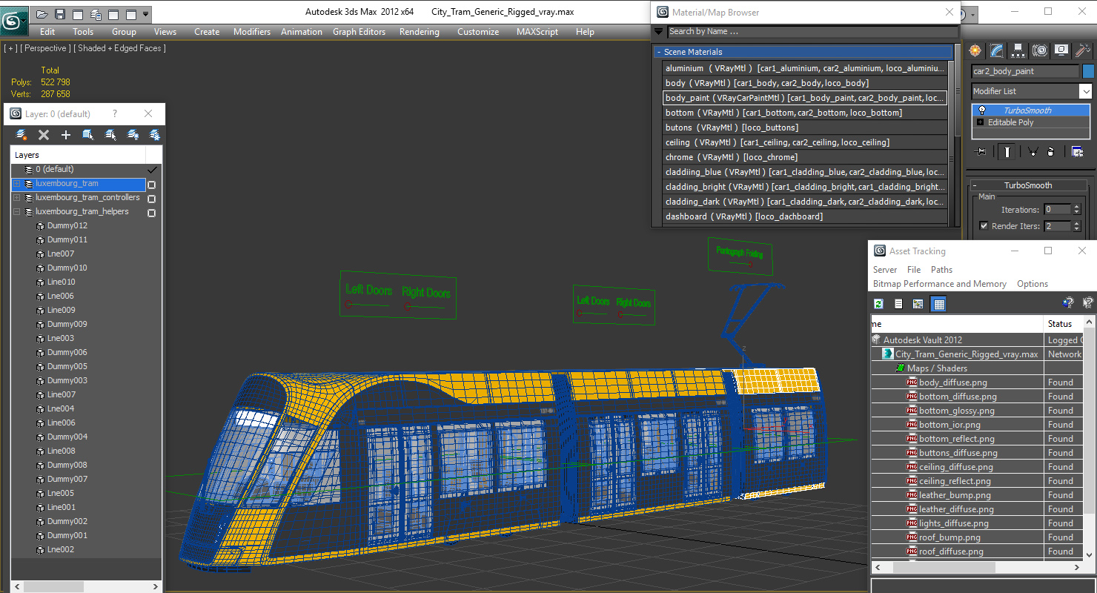
Task: Toggle the luxembourg_tram layer current checkbox
Action: 151,185
